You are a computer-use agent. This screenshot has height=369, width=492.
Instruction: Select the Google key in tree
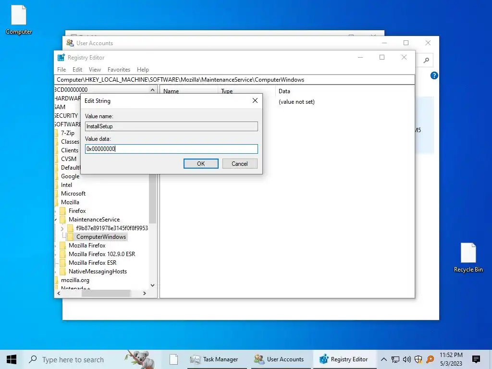tap(70, 176)
